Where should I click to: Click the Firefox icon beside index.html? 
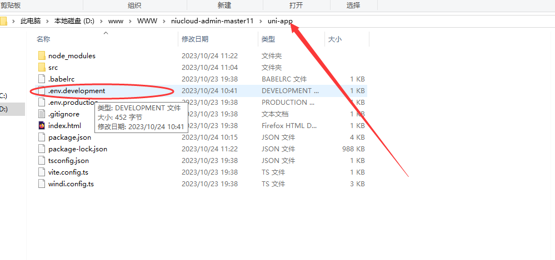[42, 126]
